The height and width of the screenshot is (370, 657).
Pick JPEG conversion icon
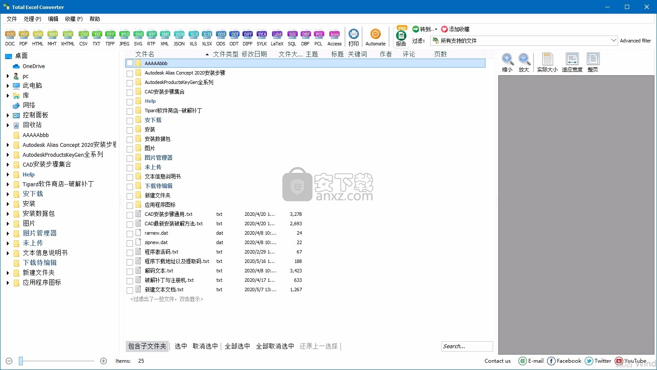pos(124,37)
